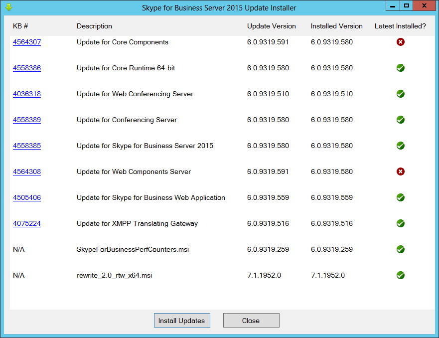Screen dimensions: 439x338
Task: Follow the KB 4564308 link
Action: (x=27, y=172)
